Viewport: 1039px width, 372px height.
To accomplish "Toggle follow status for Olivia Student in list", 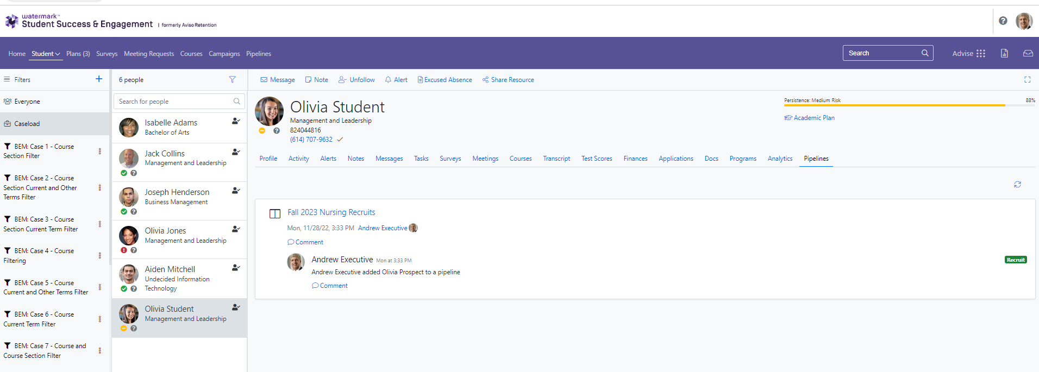I will pyautogui.click(x=236, y=307).
